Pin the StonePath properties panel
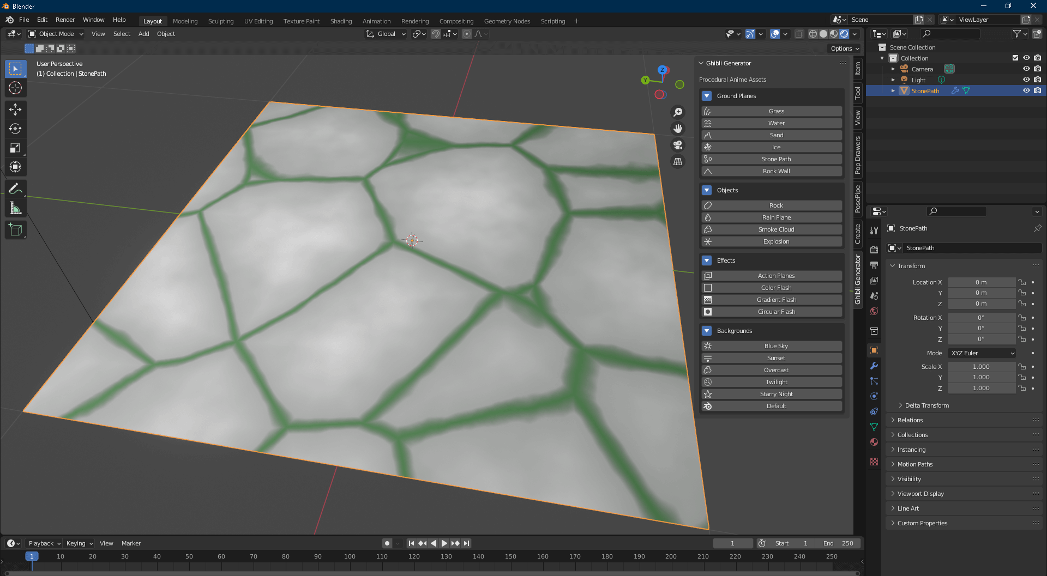The height and width of the screenshot is (576, 1047). click(1037, 228)
